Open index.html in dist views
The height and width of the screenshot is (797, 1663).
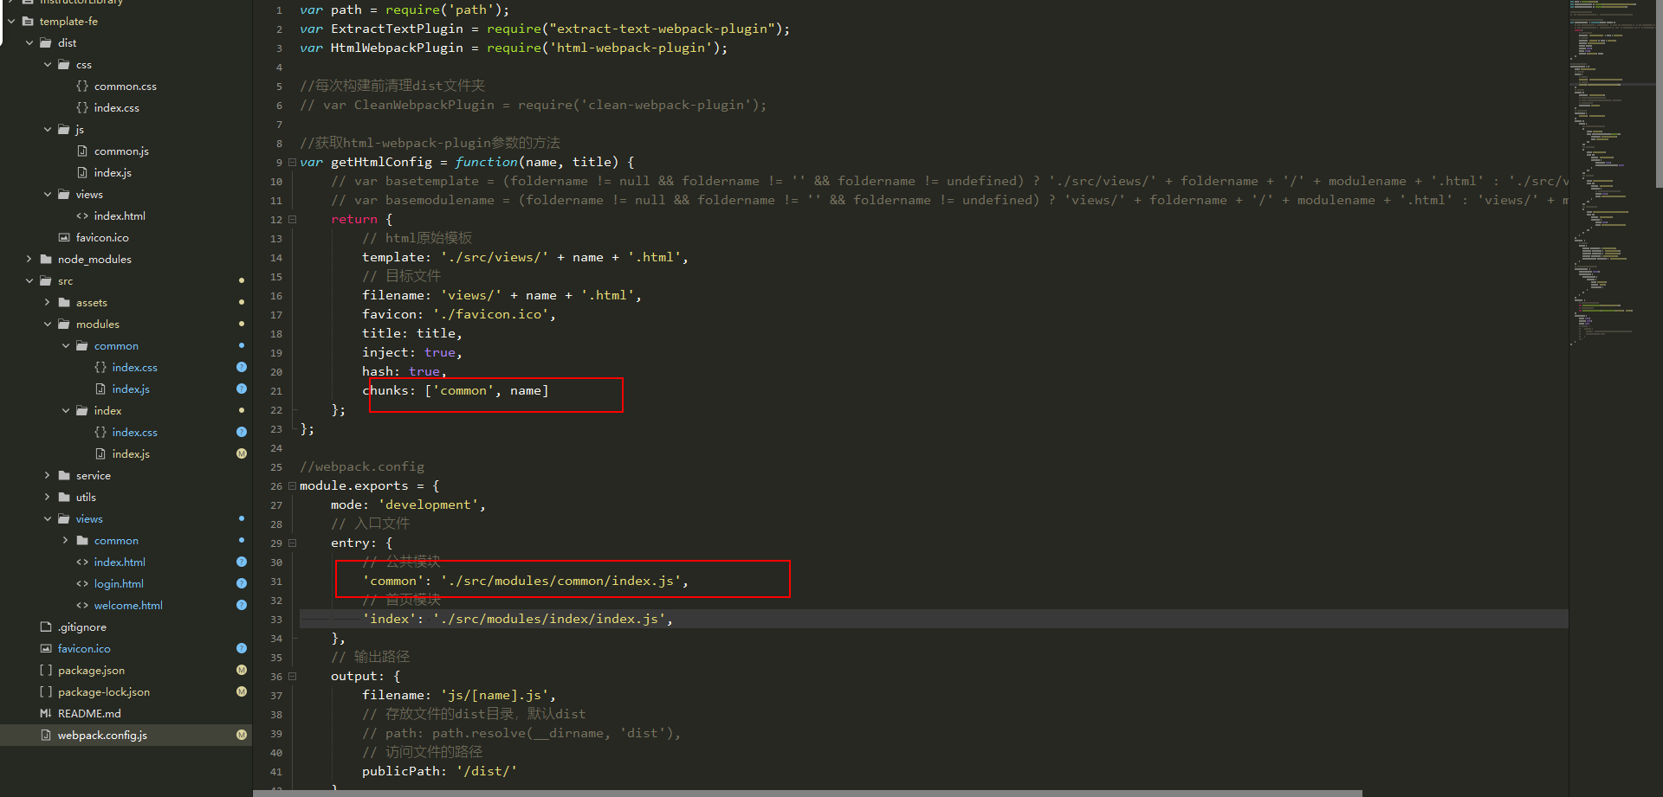pyautogui.click(x=120, y=216)
